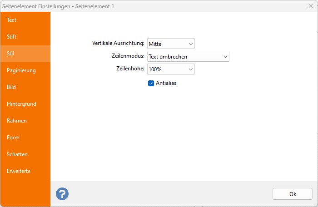The width and height of the screenshot is (318, 207).
Task: Click the blue help question mark icon
Action: (x=62, y=194)
